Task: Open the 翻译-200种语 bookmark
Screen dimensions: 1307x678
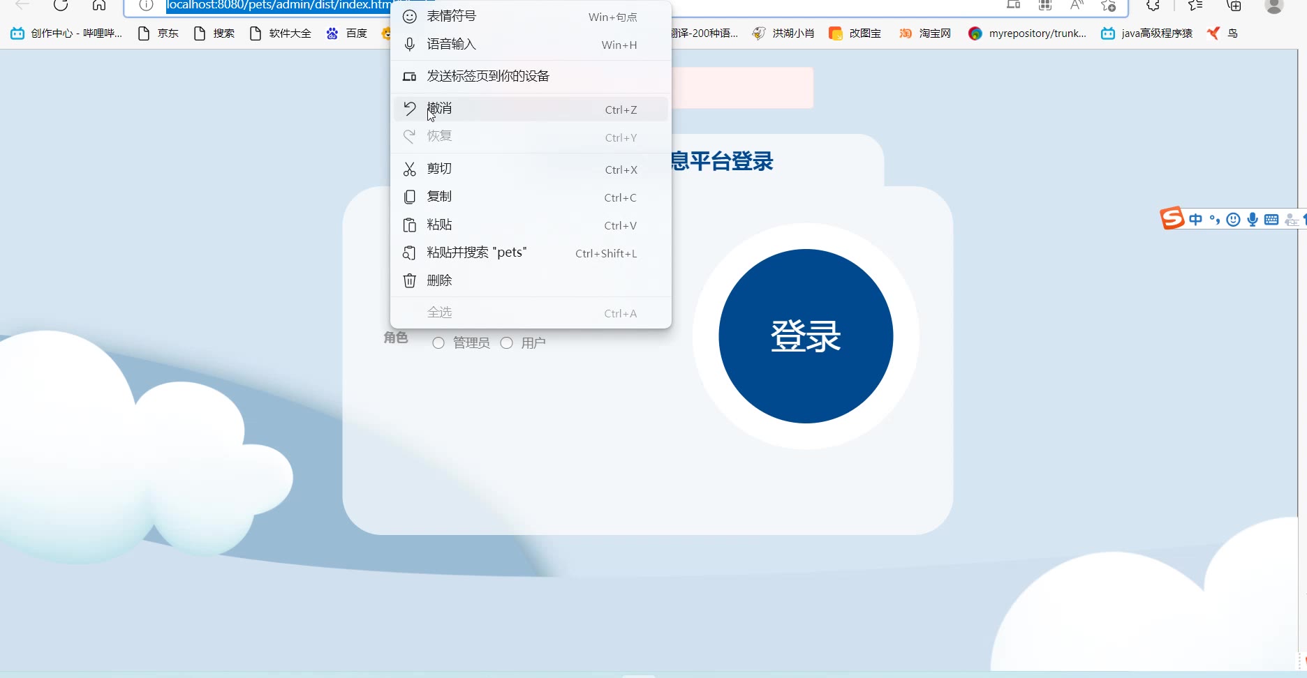Action: (x=704, y=33)
